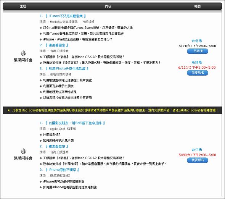This screenshot has width=225, height=199.
Task: Click 我要報名 for the 高雄場 6/11 session
Action: click(198, 73)
